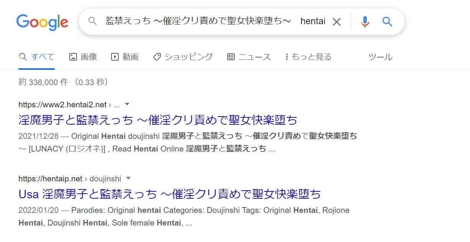Select the すべて tab
Screen dimensions: 470x242
[37, 57]
